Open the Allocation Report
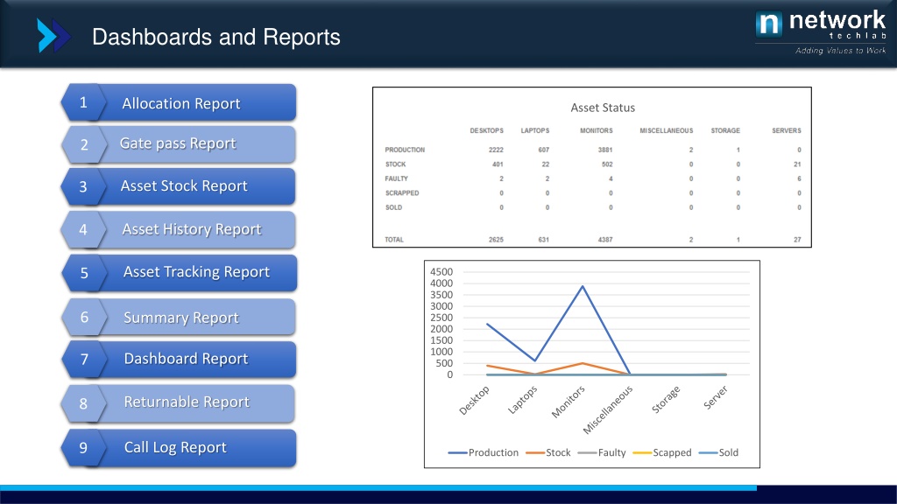 180,103
